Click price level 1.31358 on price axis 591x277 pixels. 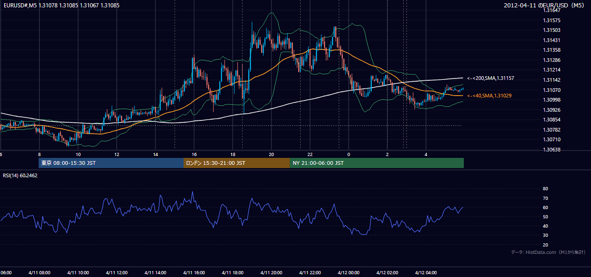tap(551, 50)
